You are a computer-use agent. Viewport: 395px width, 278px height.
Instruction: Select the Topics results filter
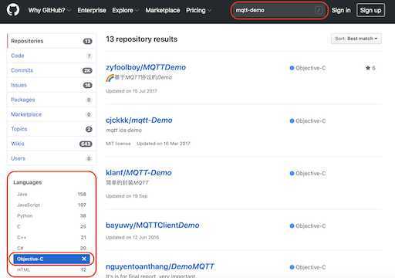pos(52,129)
